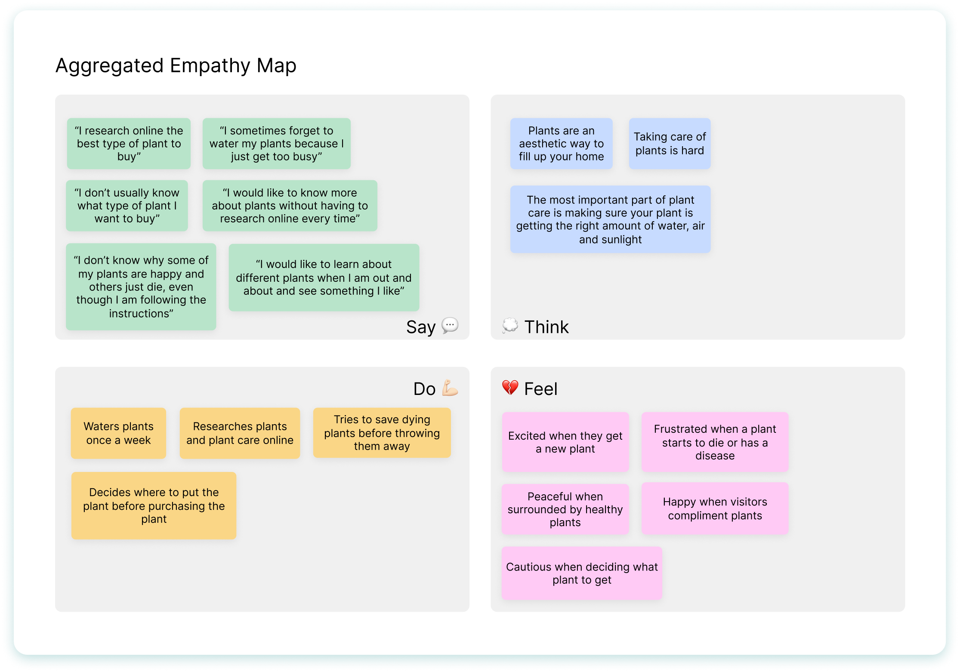Viewport: 960px width, 672px height.
Task: Select "I don't usually know what type" note
Action: coord(127,206)
